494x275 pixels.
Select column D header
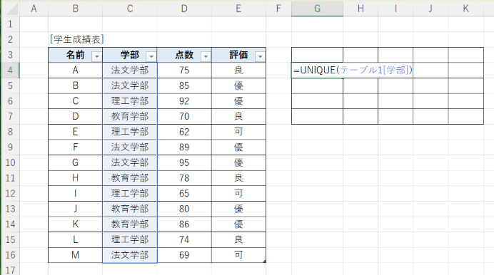click(x=184, y=9)
